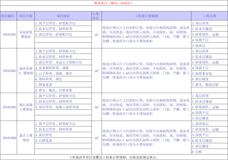Click the 细石混凝土楼地面 name cell

26,107
